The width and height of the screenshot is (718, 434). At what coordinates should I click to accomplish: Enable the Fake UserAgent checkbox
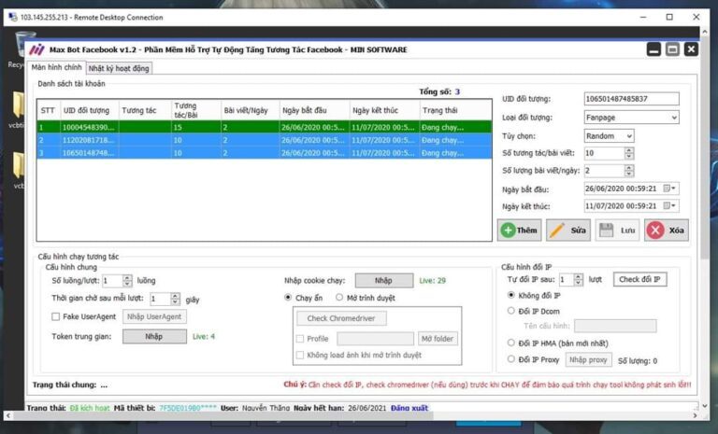(56, 317)
